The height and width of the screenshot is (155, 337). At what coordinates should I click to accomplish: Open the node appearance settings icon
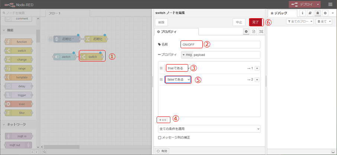261,32
